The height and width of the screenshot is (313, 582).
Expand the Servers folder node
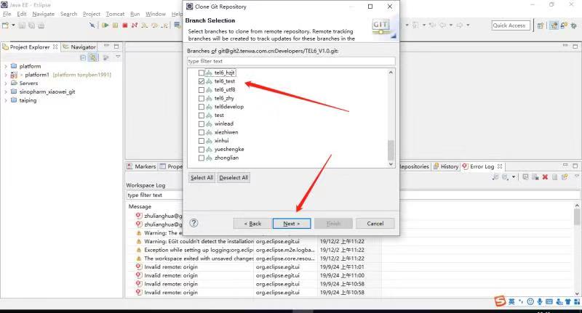pyautogui.click(x=6, y=84)
